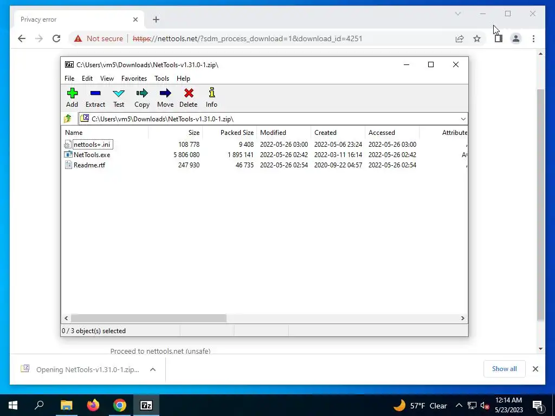Screen dimensions: 555x416
Task: Open a new Chrome tab
Action: (x=156, y=19)
